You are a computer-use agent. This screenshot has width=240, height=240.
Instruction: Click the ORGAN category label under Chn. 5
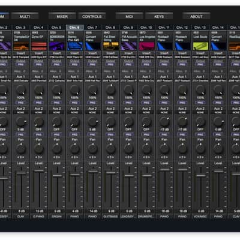point(56,217)
